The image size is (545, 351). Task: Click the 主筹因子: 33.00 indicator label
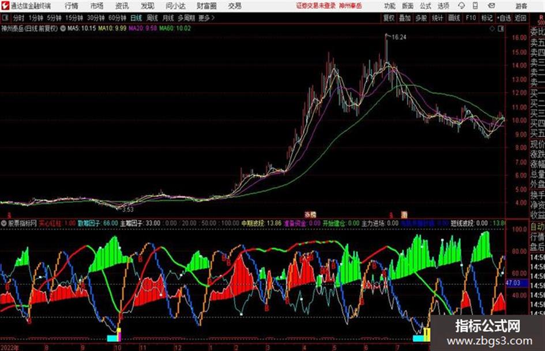tap(140, 223)
